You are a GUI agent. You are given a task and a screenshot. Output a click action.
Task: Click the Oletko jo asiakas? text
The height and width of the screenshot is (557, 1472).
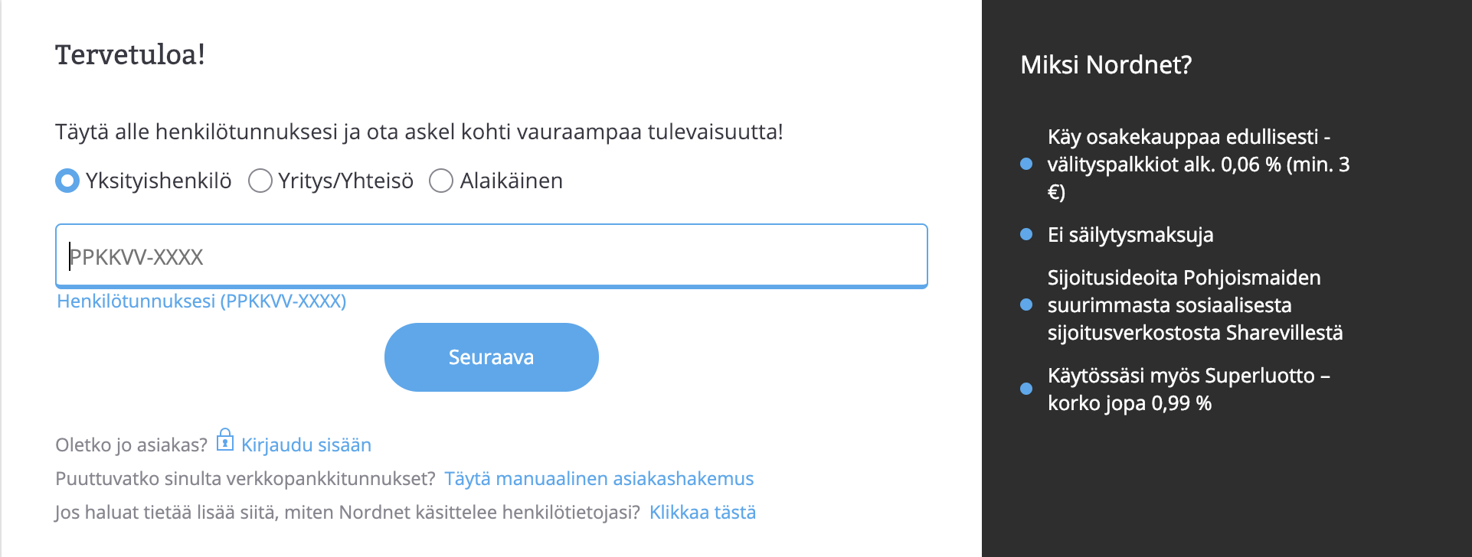[x=131, y=445]
